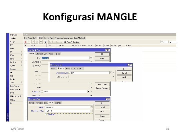
Task: Click OK in the top Mangle window
Action: coord(102,54)
